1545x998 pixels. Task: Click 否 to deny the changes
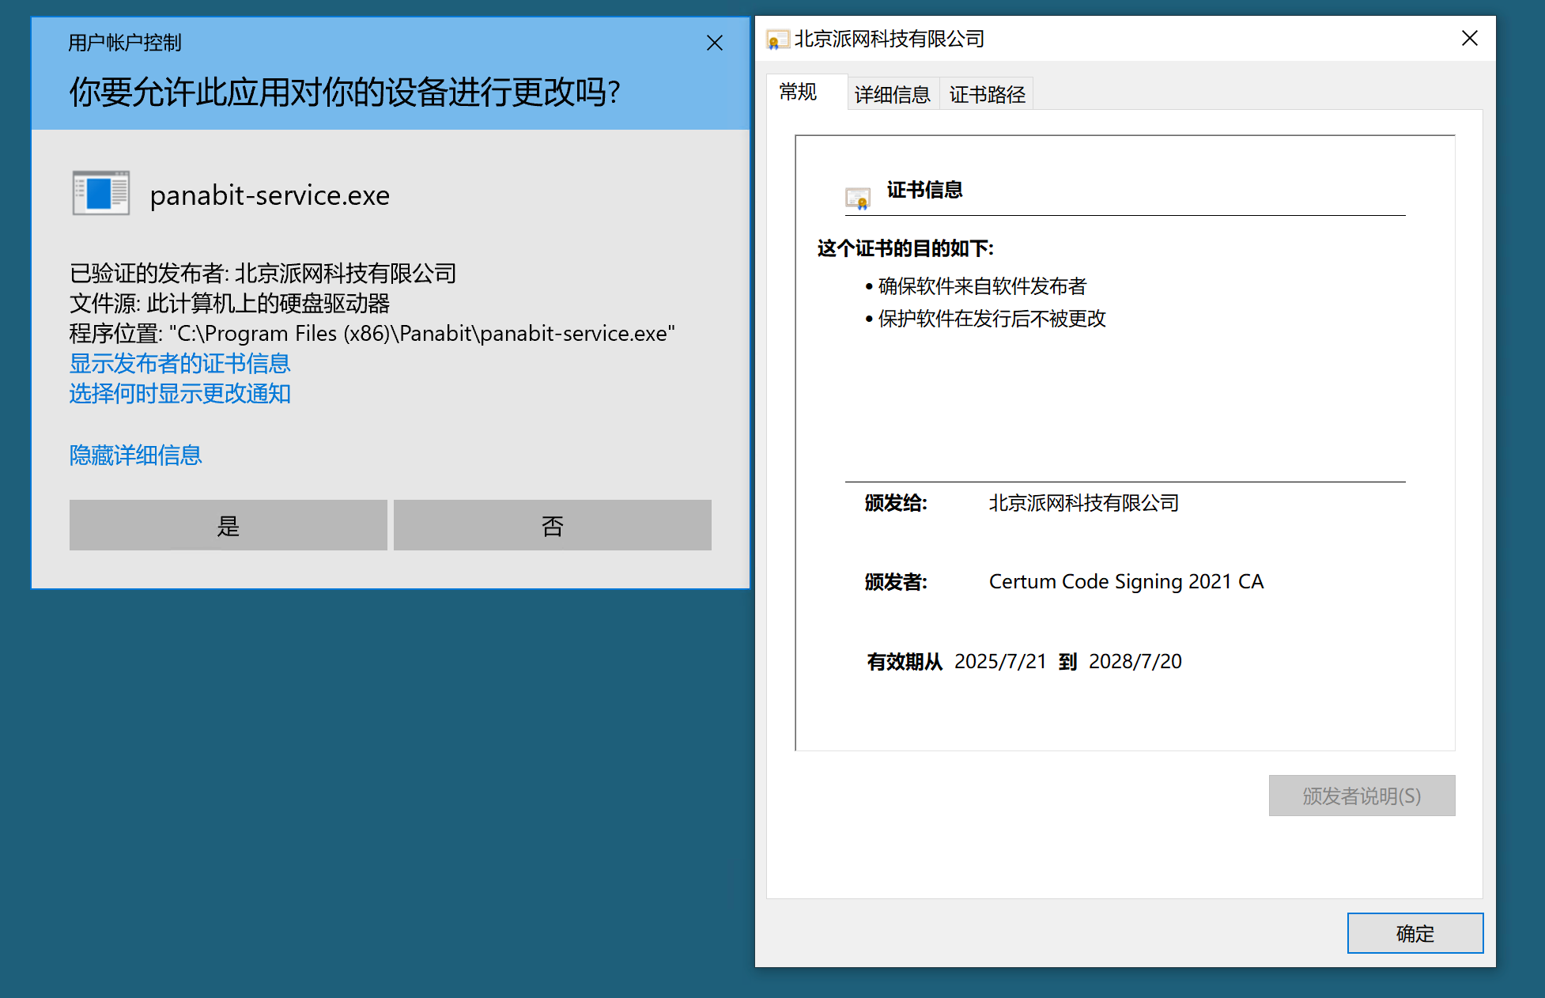pyautogui.click(x=553, y=525)
